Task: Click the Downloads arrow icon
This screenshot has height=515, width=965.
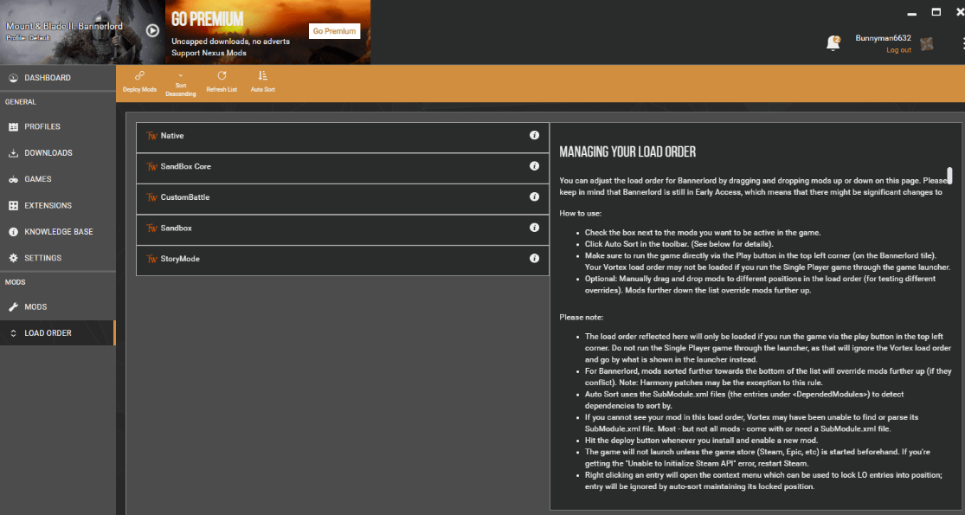Action: pyautogui.click(x=14, y=153)
